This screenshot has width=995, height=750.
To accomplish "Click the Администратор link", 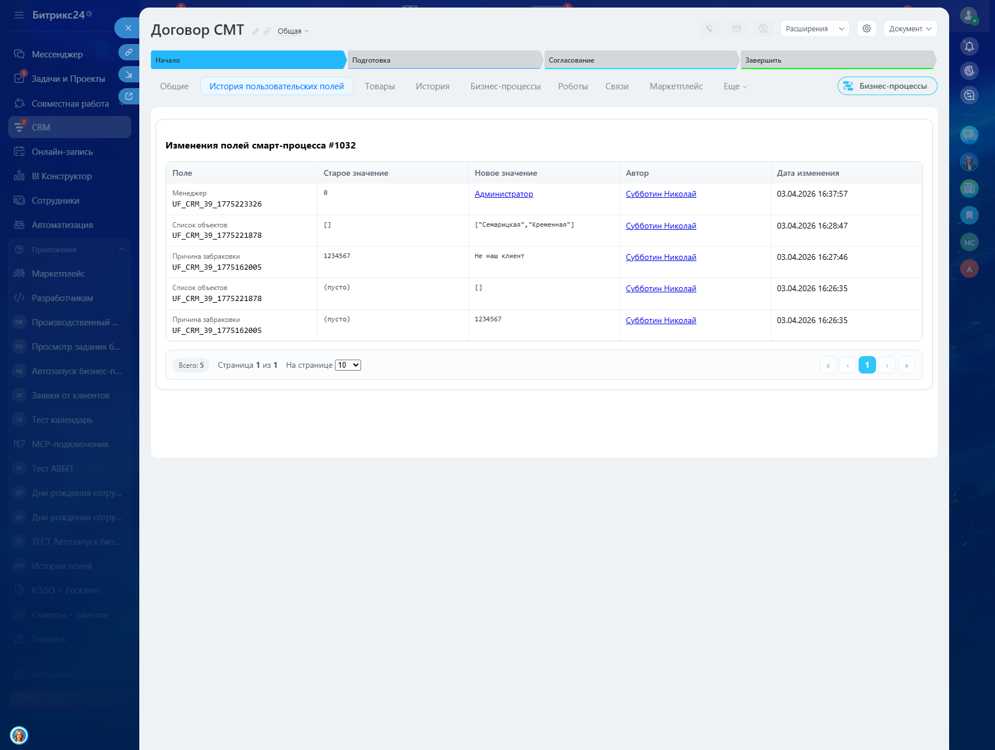I will (503, 194).
